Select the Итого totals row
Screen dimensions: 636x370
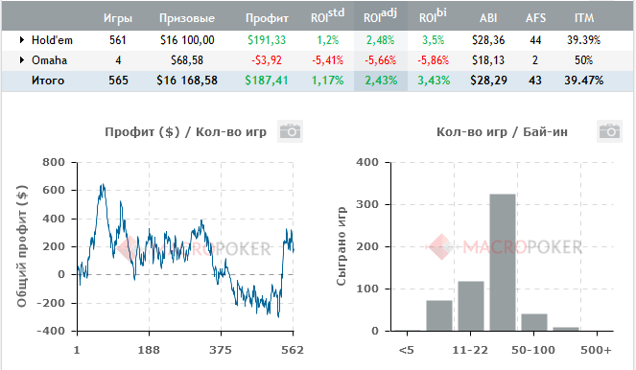(318, 81)
